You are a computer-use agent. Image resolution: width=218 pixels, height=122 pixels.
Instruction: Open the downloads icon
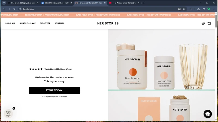(x=199, y=9)
